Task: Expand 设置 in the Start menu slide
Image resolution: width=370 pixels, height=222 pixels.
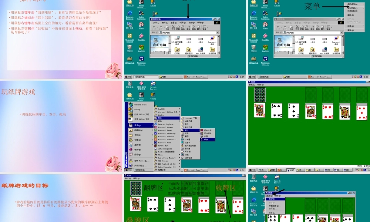Action: (141, 140)
